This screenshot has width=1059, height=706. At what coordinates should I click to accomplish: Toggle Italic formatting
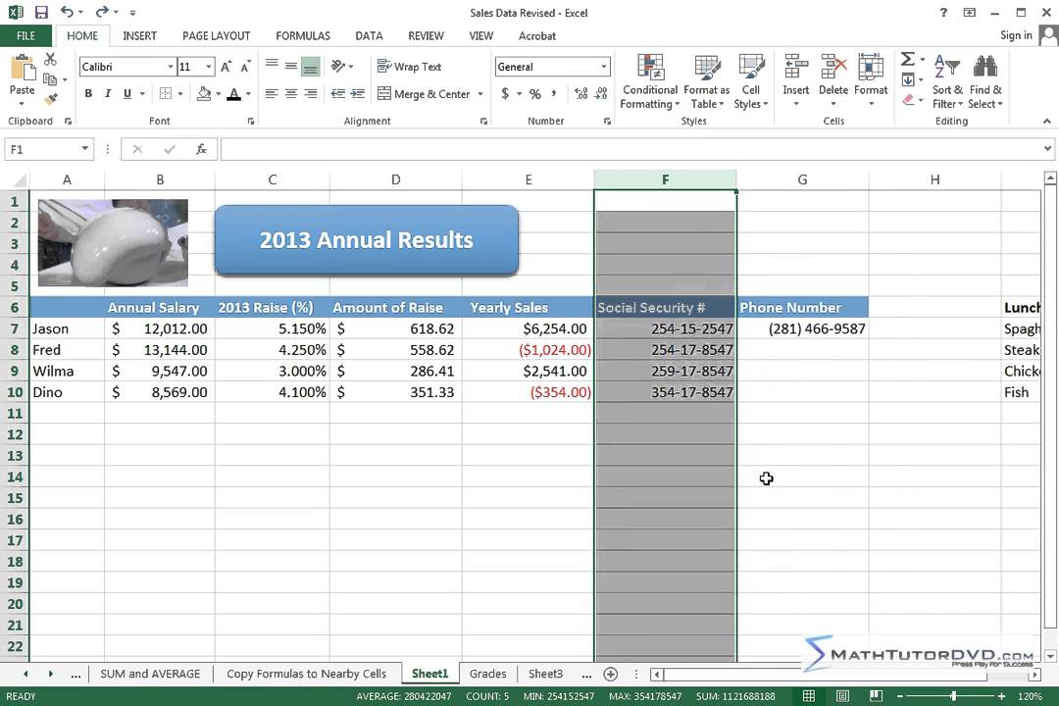[108, 94]
